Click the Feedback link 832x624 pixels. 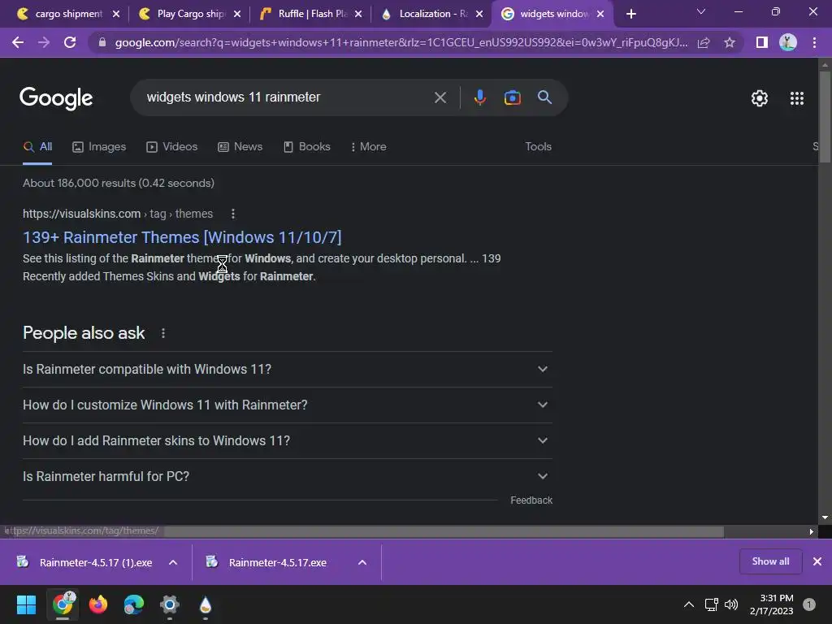(x=531, y=500)
